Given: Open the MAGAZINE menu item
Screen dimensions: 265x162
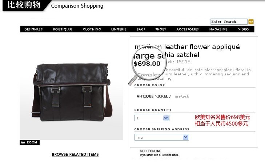Looking at the screenshot, I should (x=218, y=29).
